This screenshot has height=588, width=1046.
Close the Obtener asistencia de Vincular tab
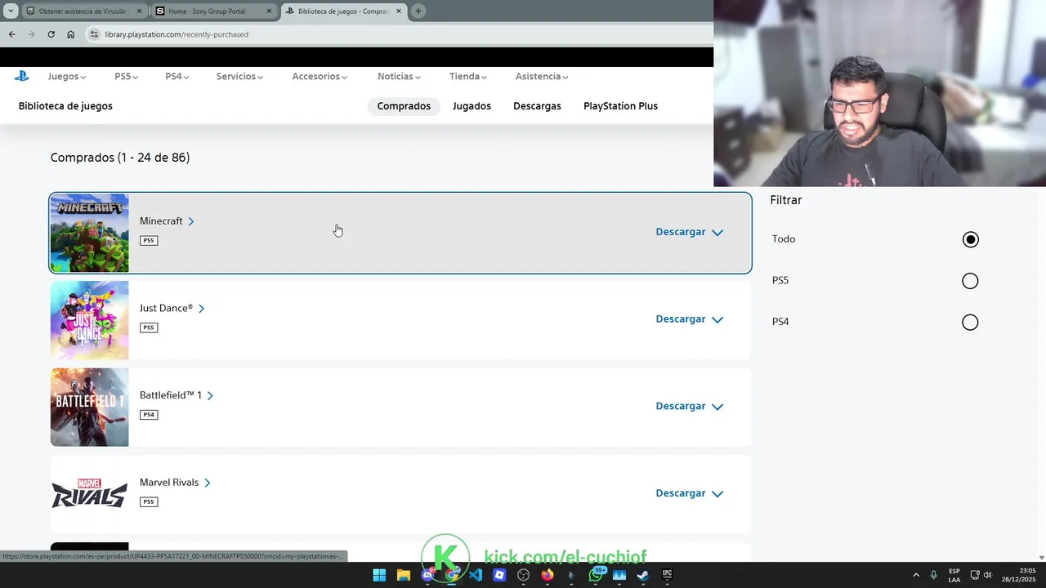(x=140, y=11)
